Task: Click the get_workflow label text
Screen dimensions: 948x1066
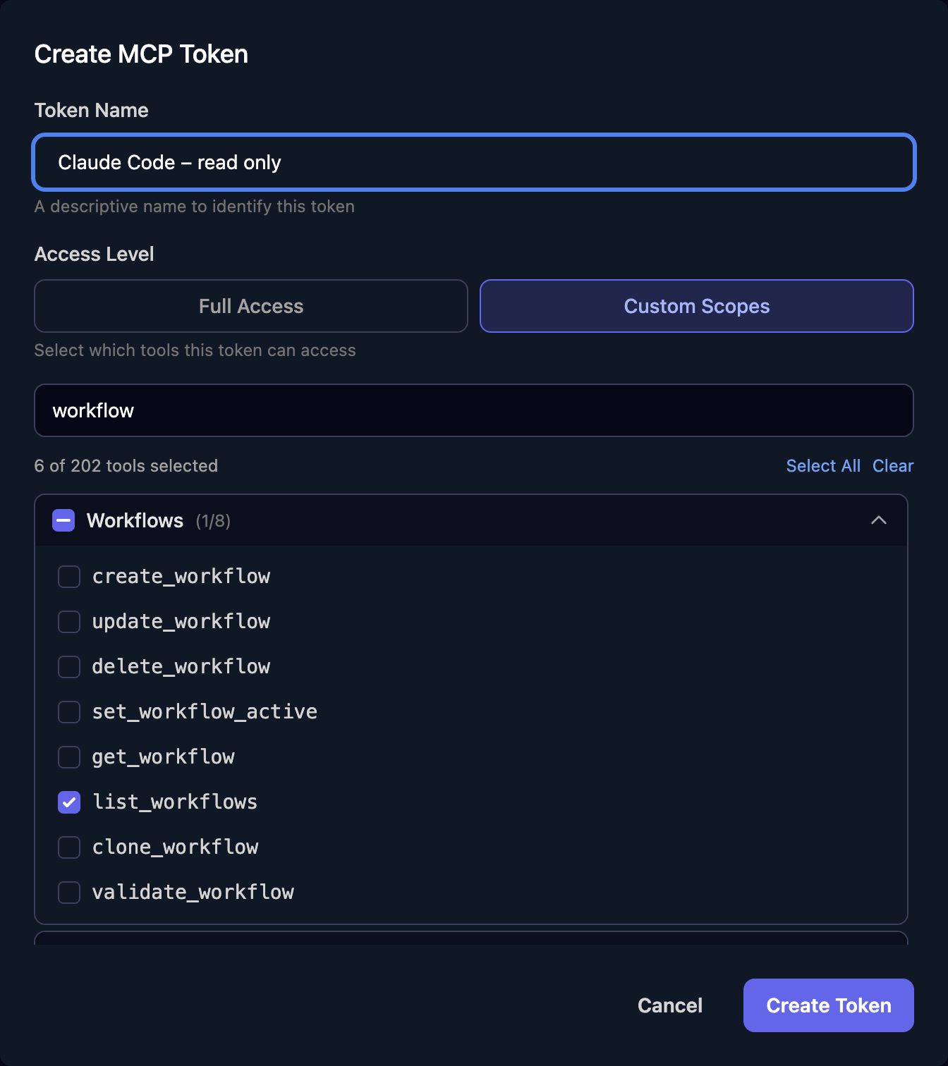Action: tap(164, 757)
